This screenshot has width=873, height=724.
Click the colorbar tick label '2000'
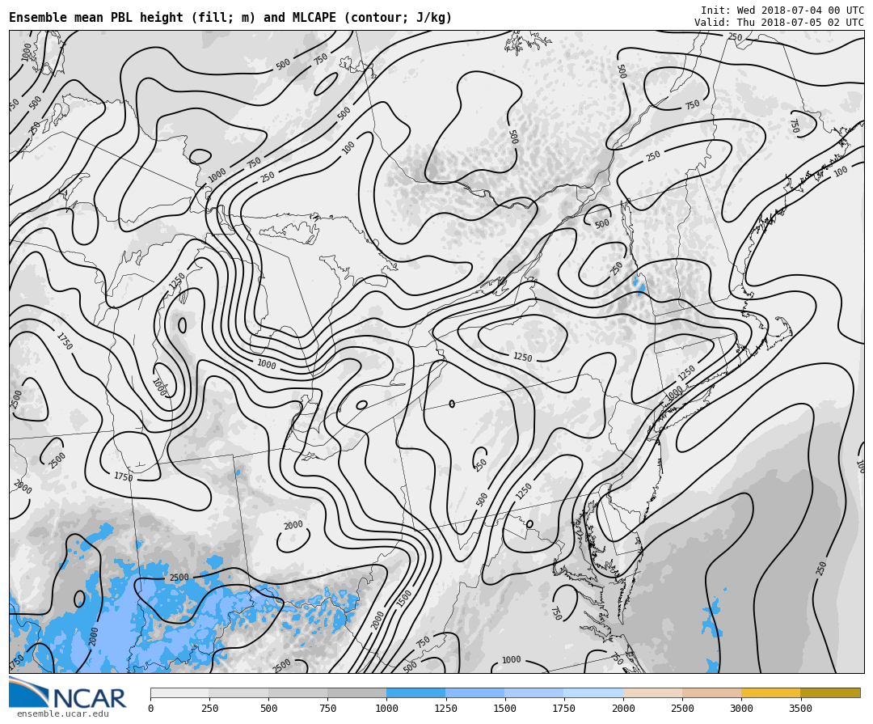point(623,709)
